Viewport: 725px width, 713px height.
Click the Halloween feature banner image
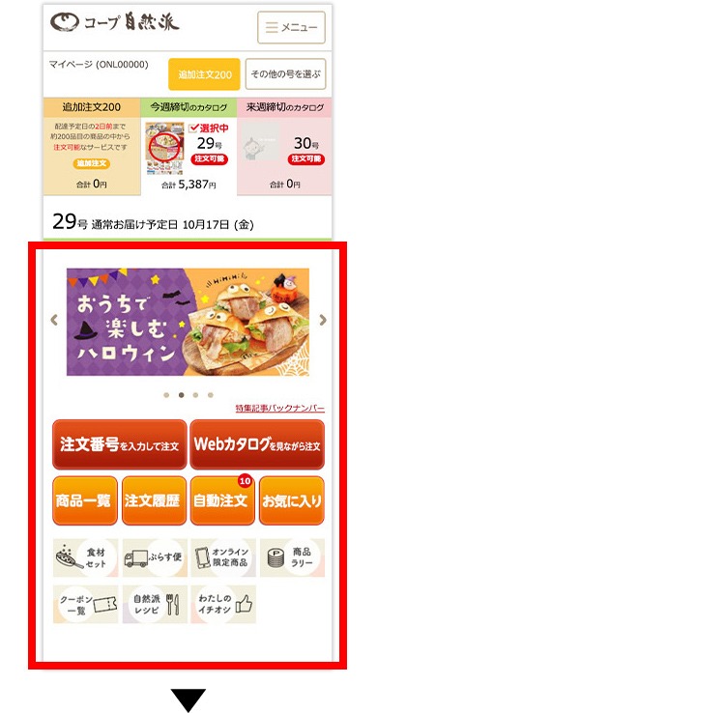(x=188, y=322)
